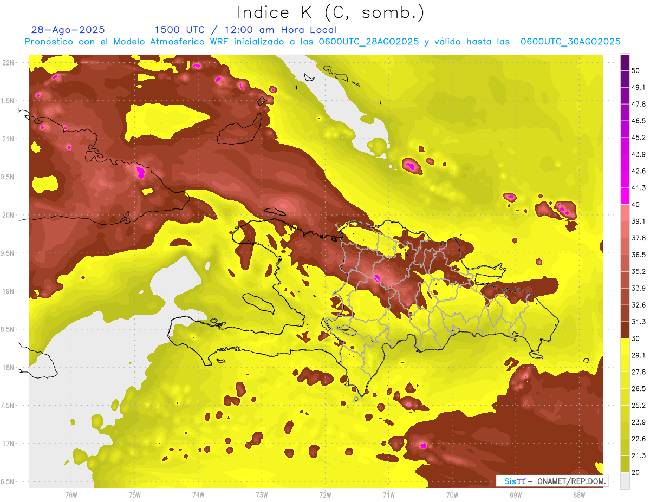Click the "6.5N" latitude label
This screenshot has height=502, width=650.
pyautogui.click(x=8, y=481)
